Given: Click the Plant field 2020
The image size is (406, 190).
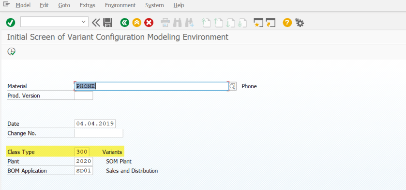Looking at the screenshot, I should [84, 162].
